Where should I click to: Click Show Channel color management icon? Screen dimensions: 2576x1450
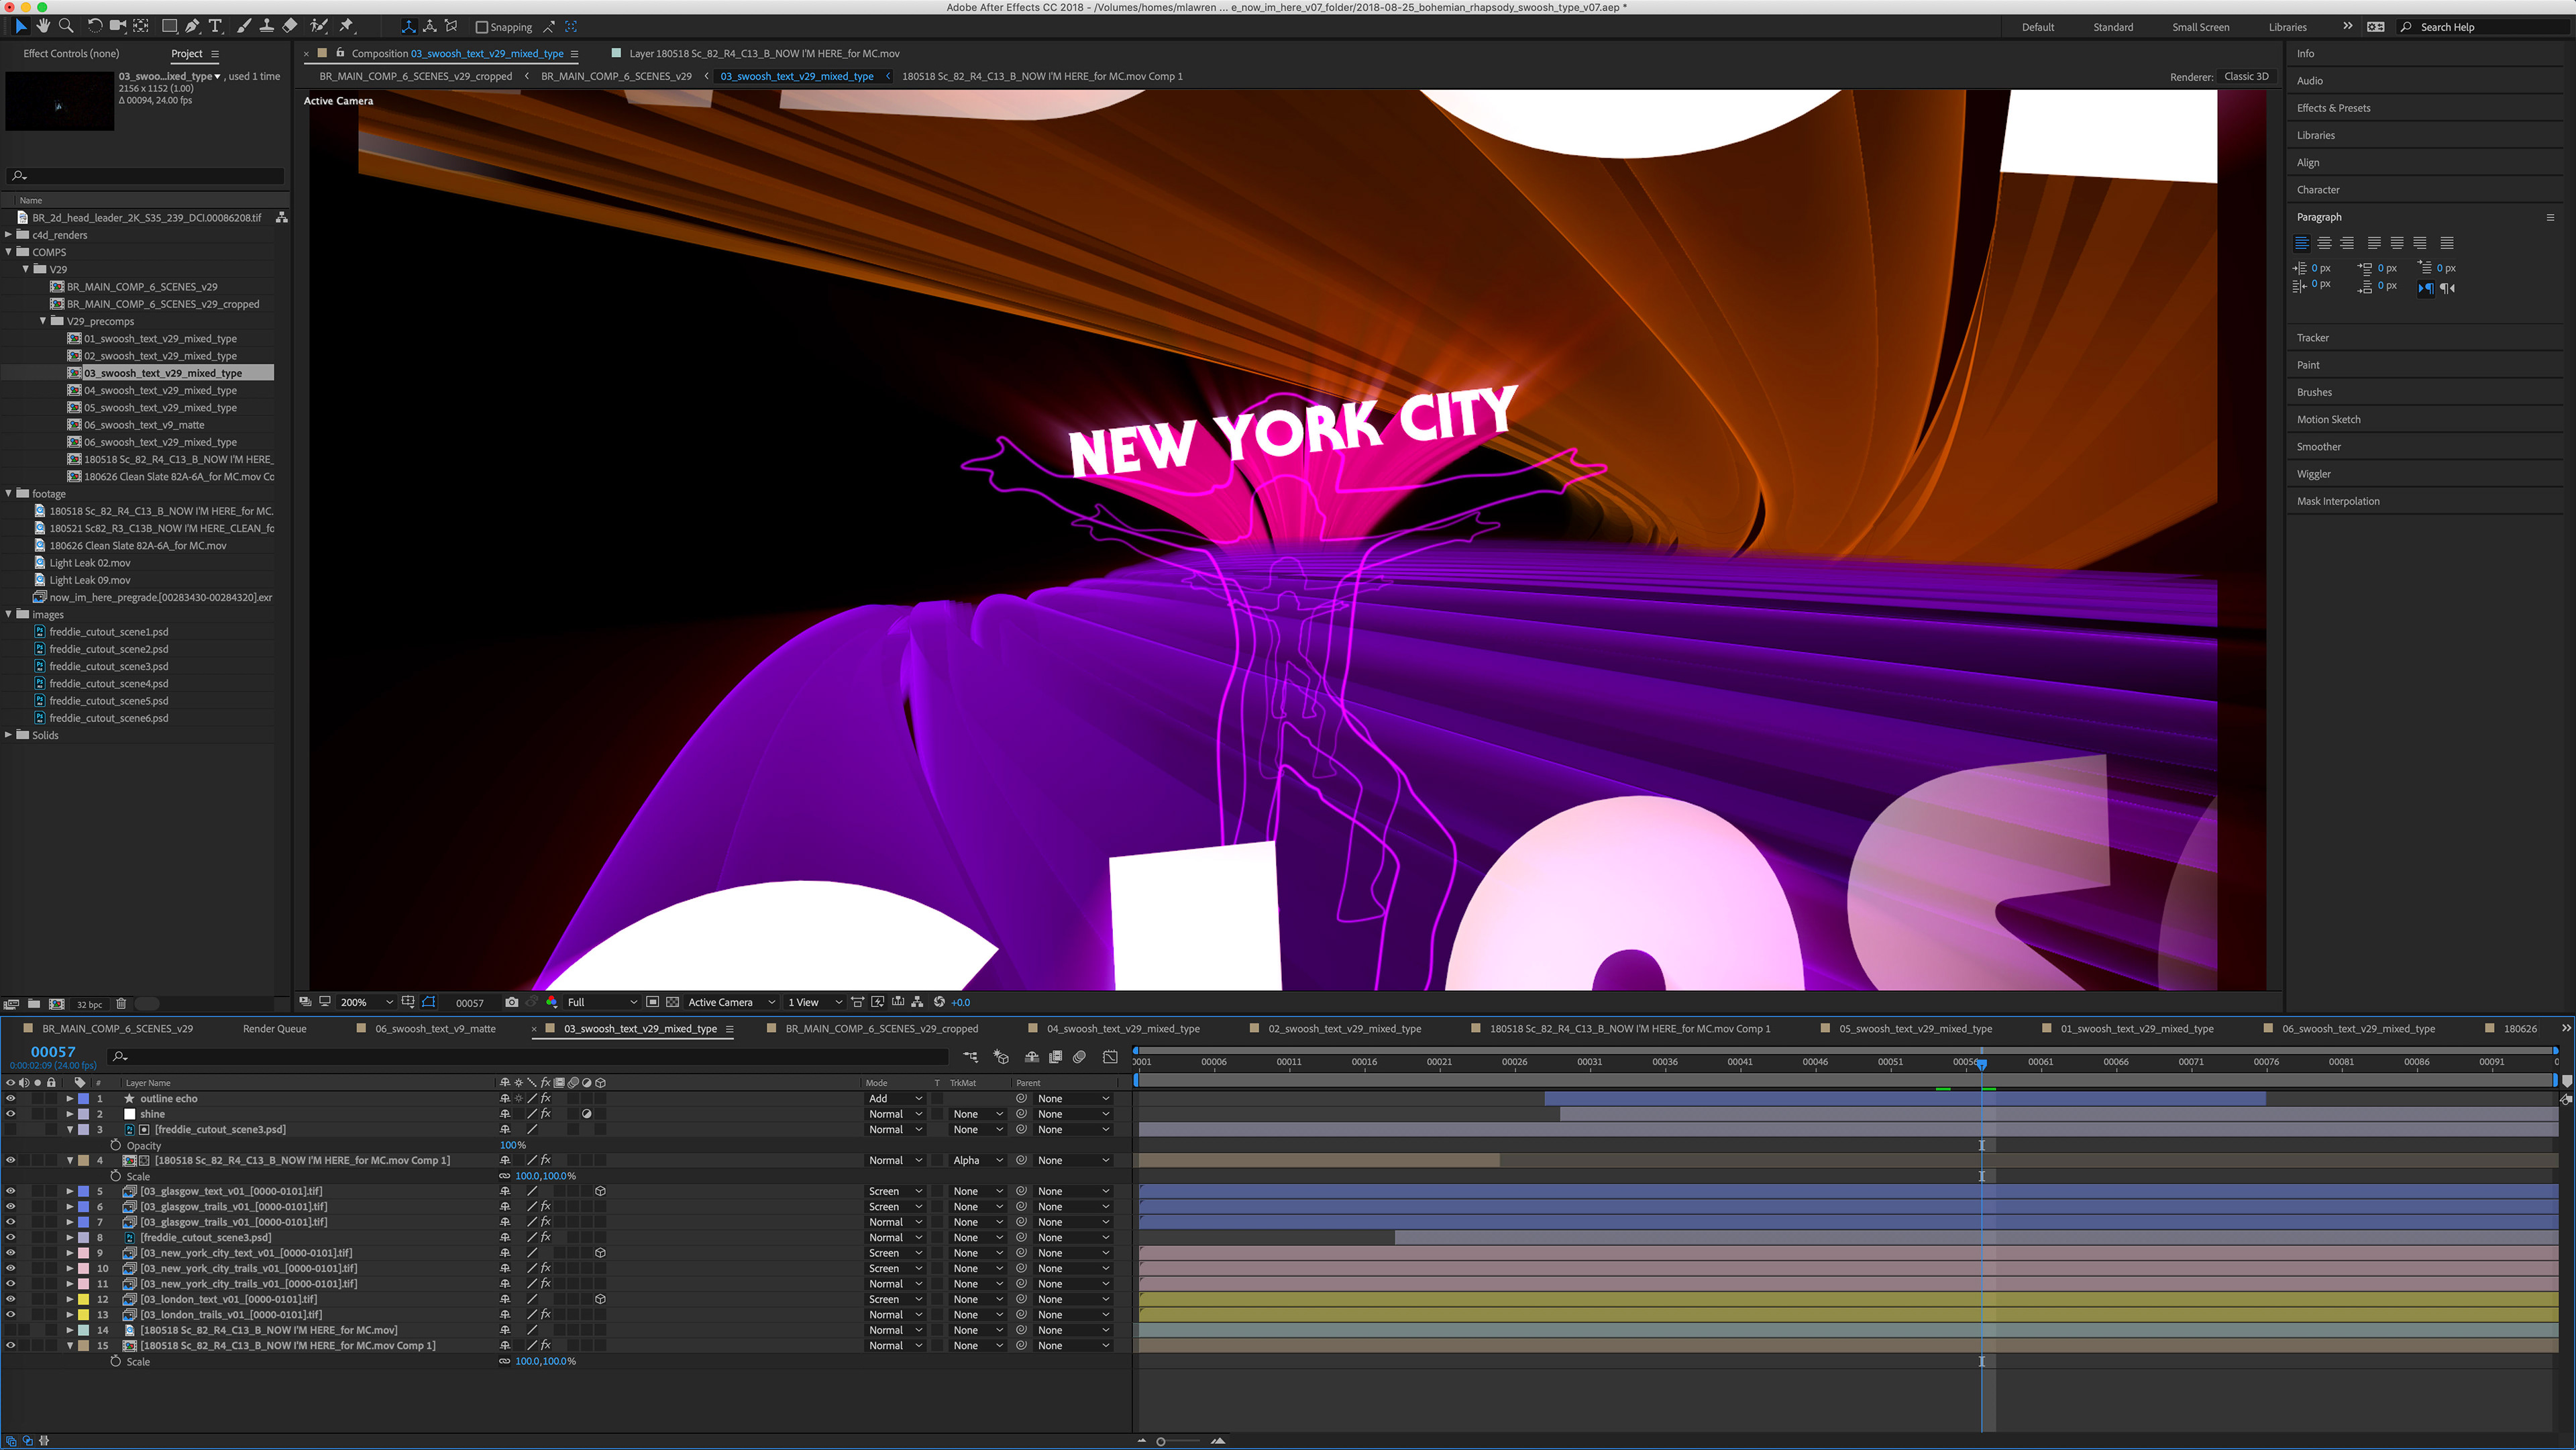[x=552, y=1002]
